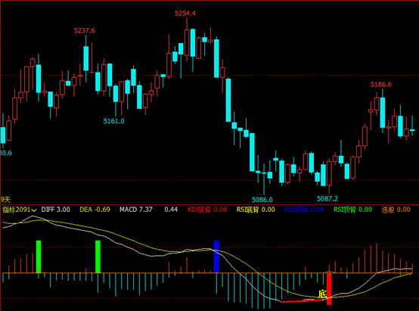Select the red bottom-divergence signal bar
This screenshot has height=311, width=419.
click(329, 289)
